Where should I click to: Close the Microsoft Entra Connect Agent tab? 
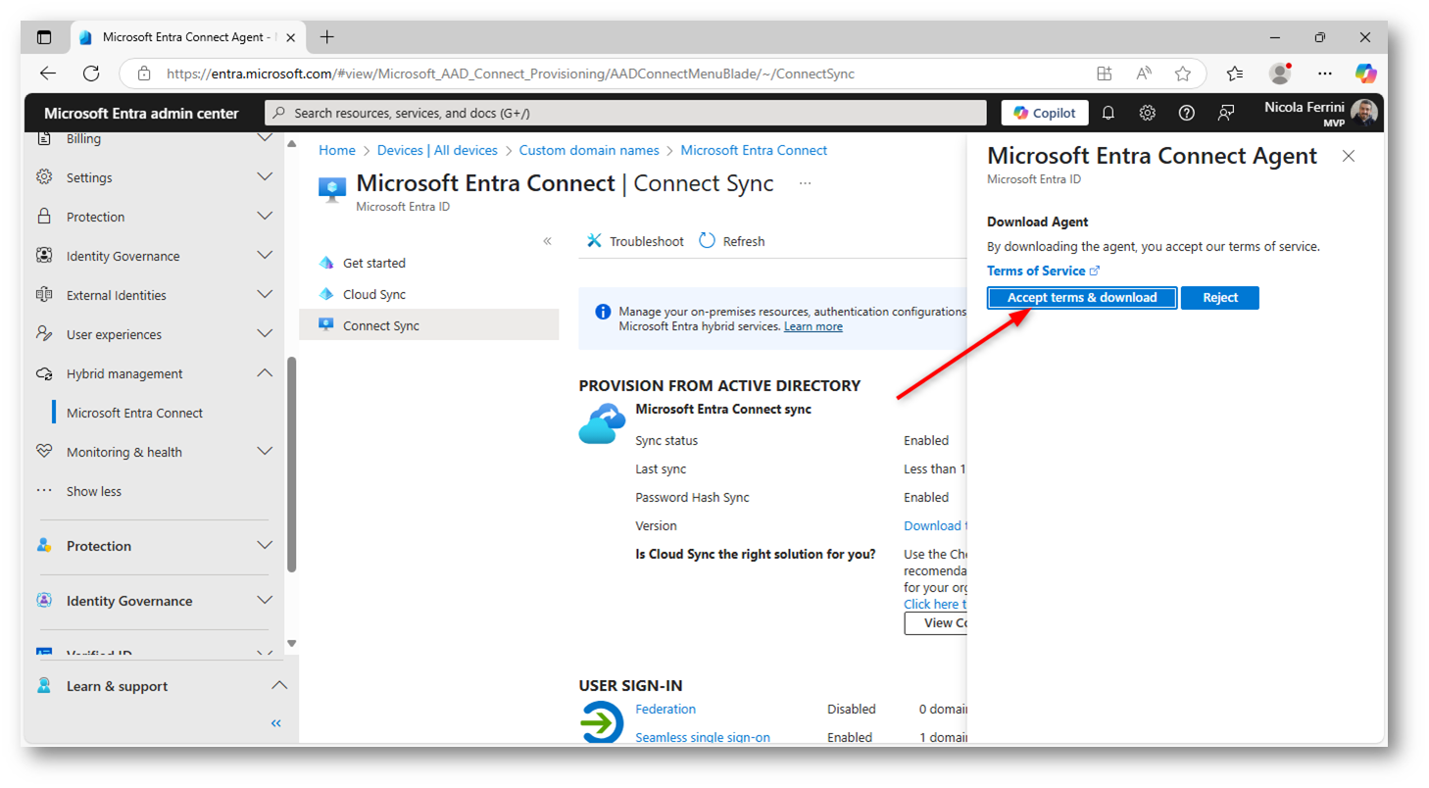[290, 37]
